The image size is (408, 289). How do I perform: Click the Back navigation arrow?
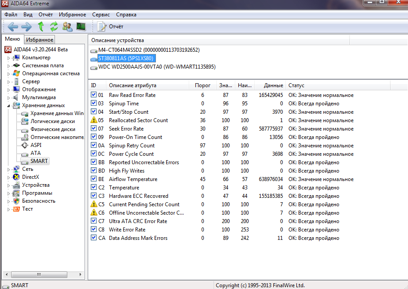pos(13,27)
